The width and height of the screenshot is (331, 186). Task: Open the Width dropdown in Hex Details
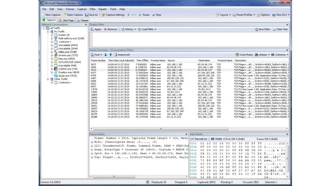(218, 139)
